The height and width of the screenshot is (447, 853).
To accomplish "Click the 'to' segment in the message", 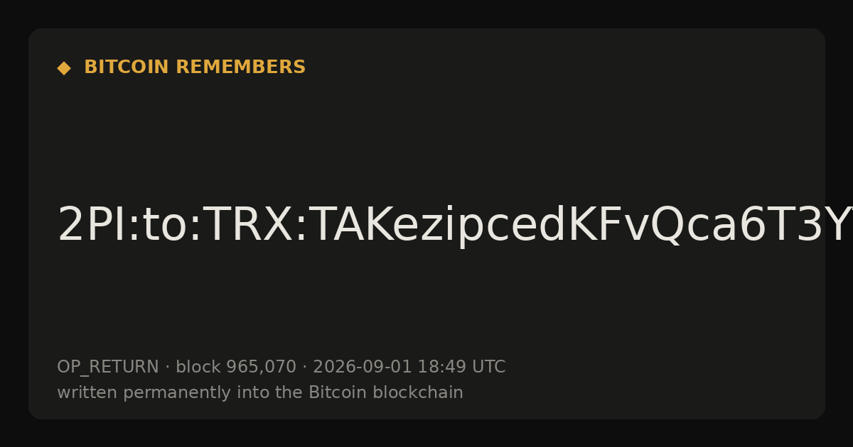I will coord(161,226).
